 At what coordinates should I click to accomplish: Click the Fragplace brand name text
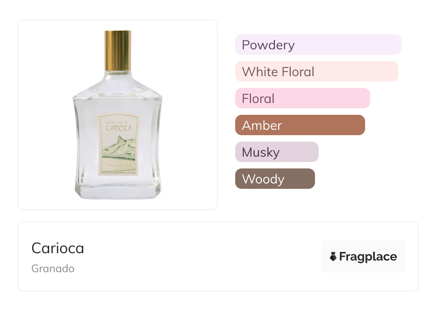(x=368, y=257)
